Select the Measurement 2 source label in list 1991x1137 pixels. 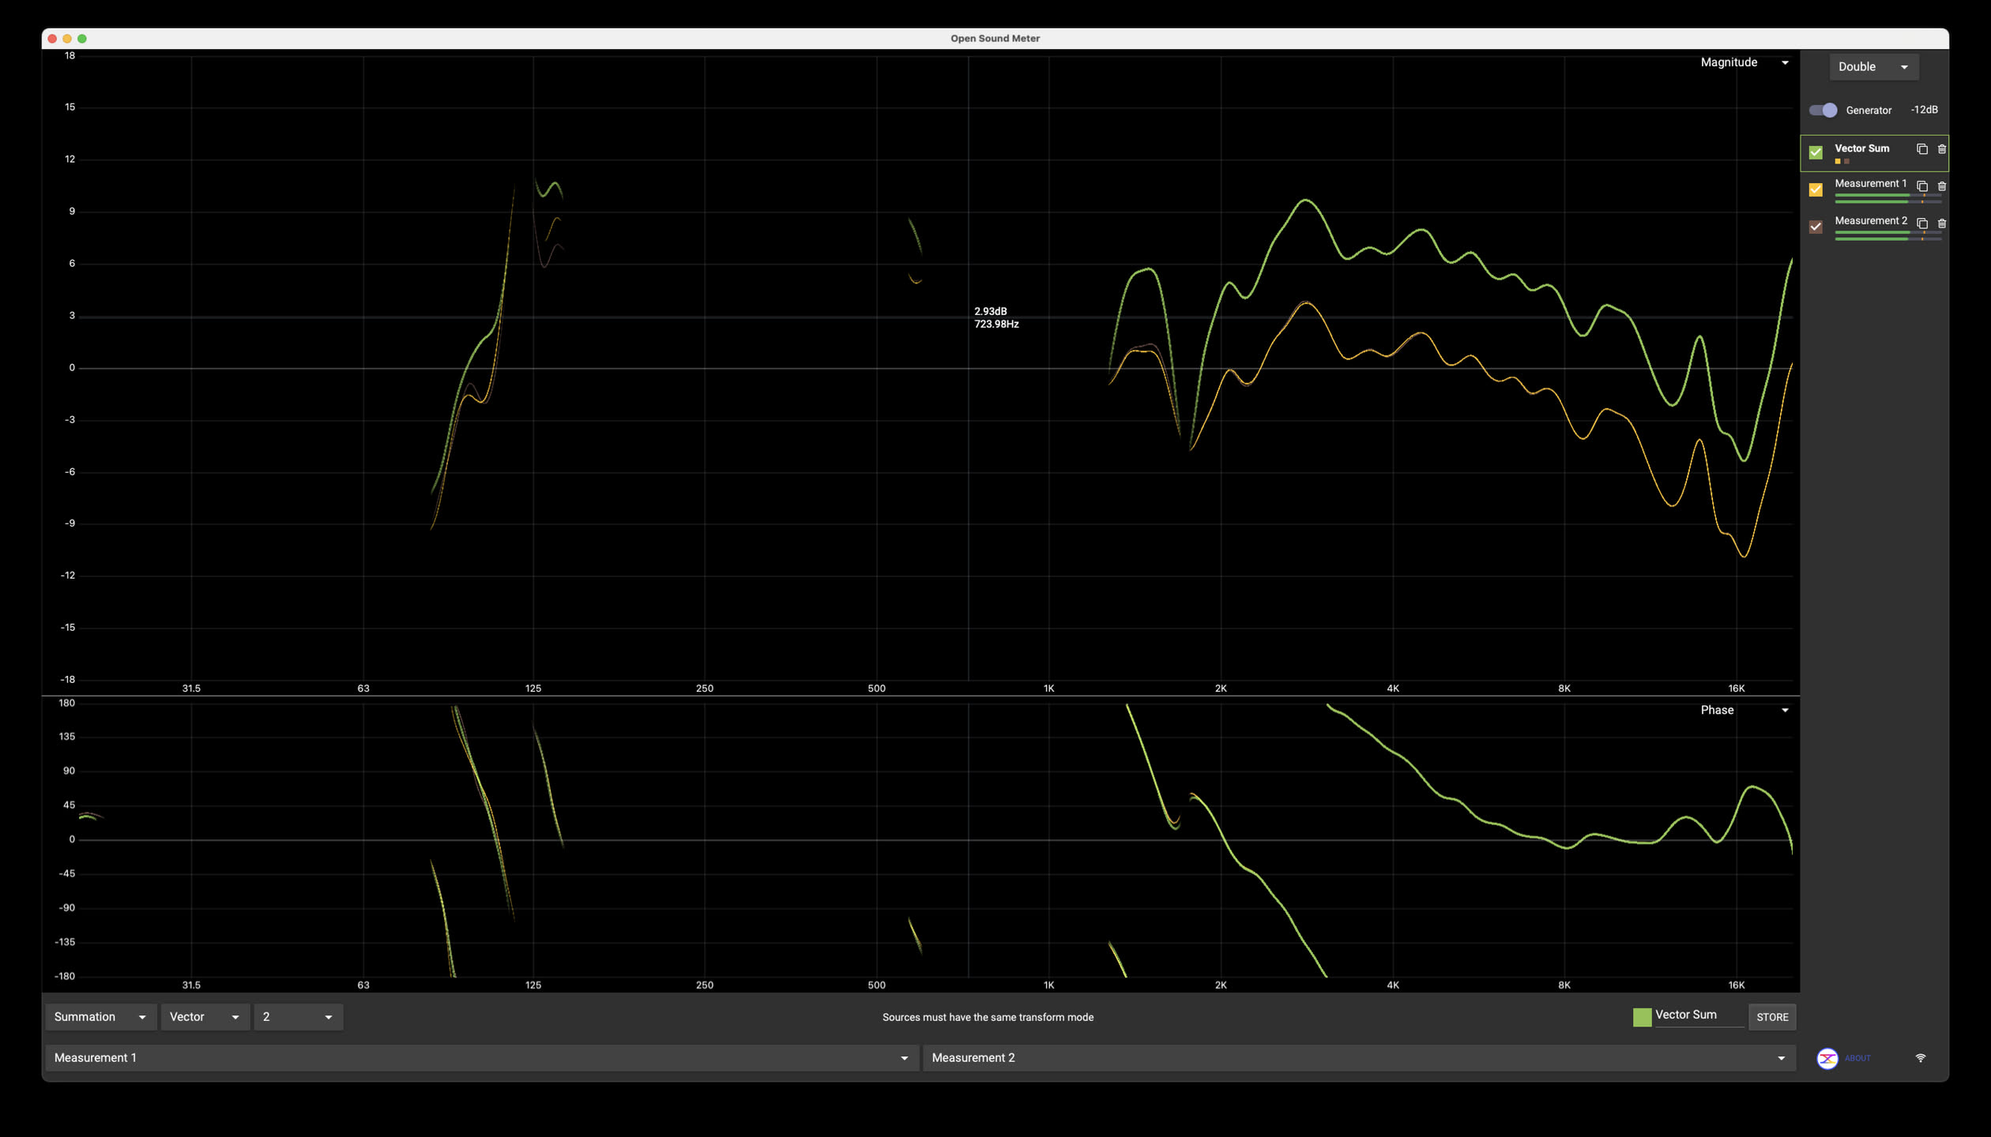pos(1870,220)
